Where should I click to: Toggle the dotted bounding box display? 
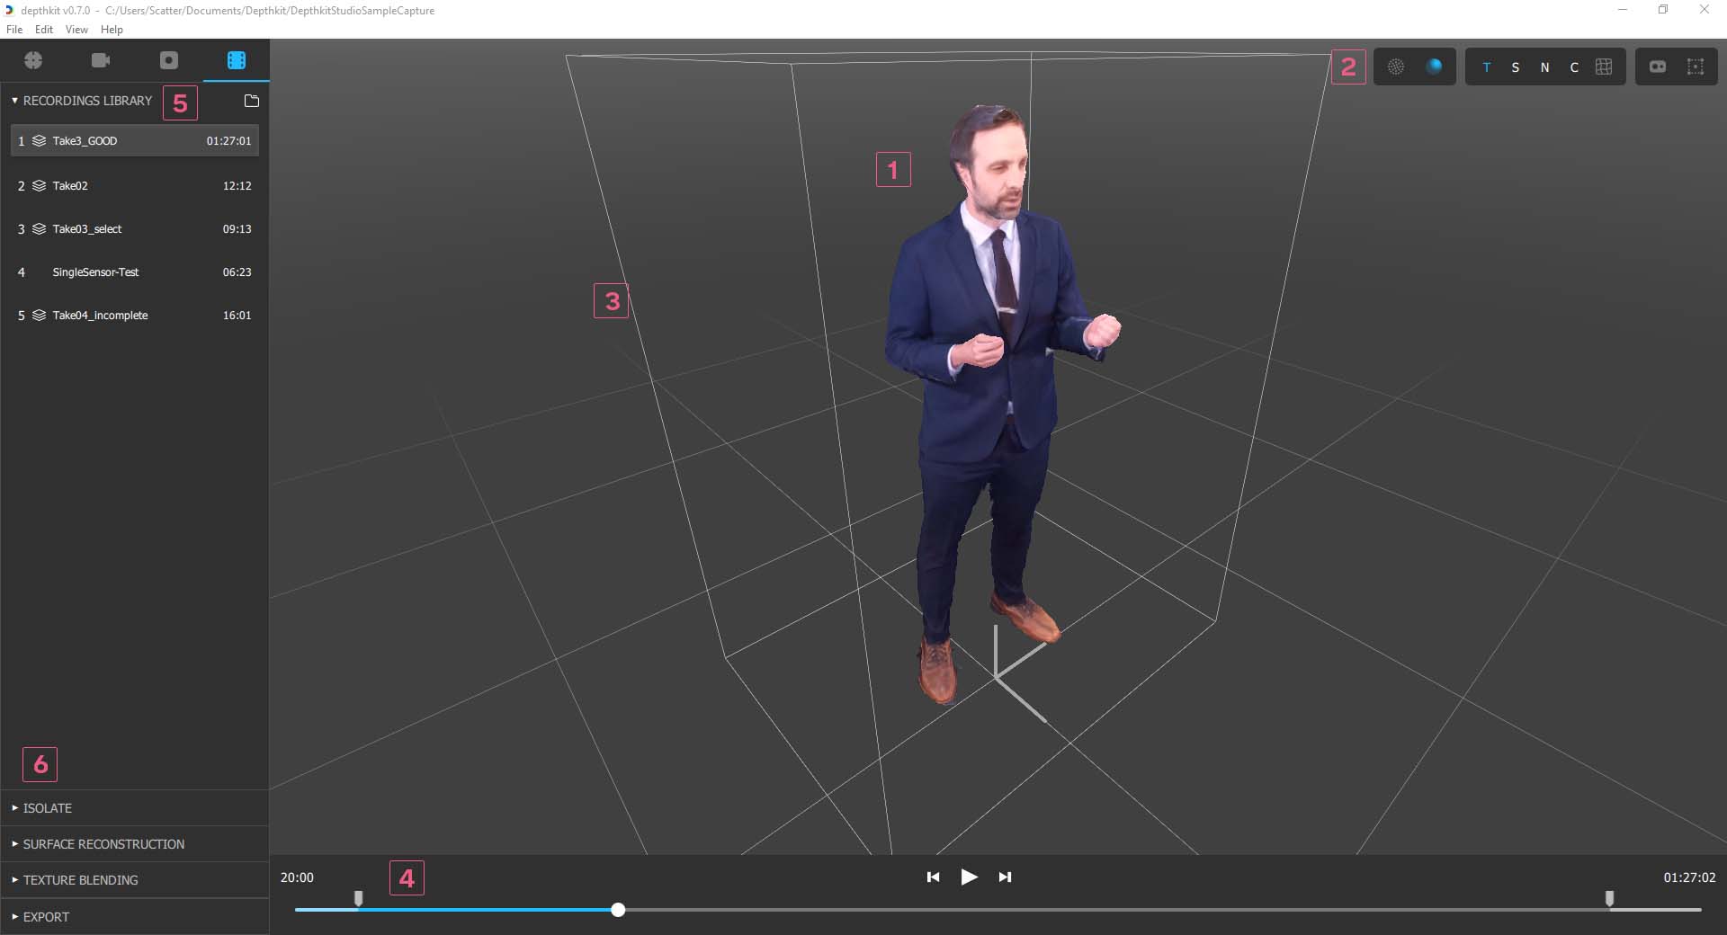(x=1696, y=67)
